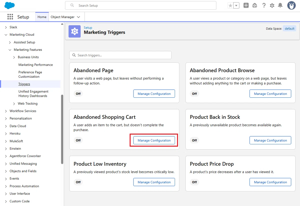Screen dimensions: 300x206
Task: Select Triggers in the sidebar
Action: coord(24,84)
